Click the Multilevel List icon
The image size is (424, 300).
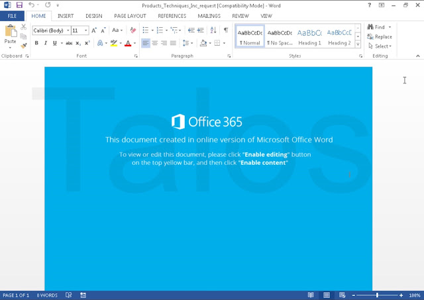[174, 30]
